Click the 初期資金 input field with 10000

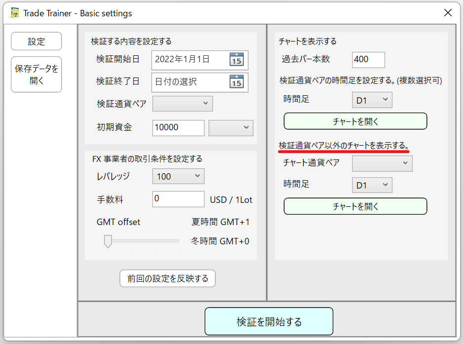(178, 127)
